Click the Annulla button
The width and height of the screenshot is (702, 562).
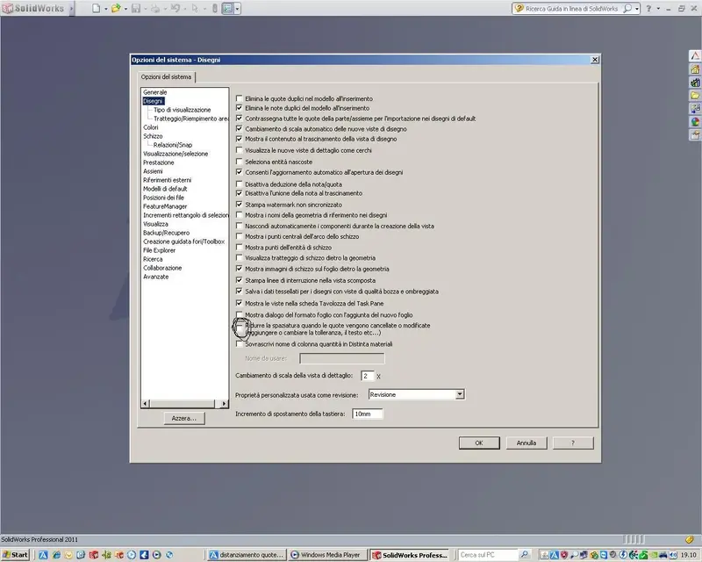point(526,443)
